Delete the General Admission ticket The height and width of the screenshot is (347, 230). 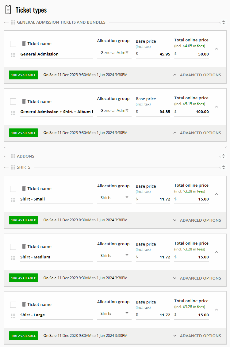[24, 43]
